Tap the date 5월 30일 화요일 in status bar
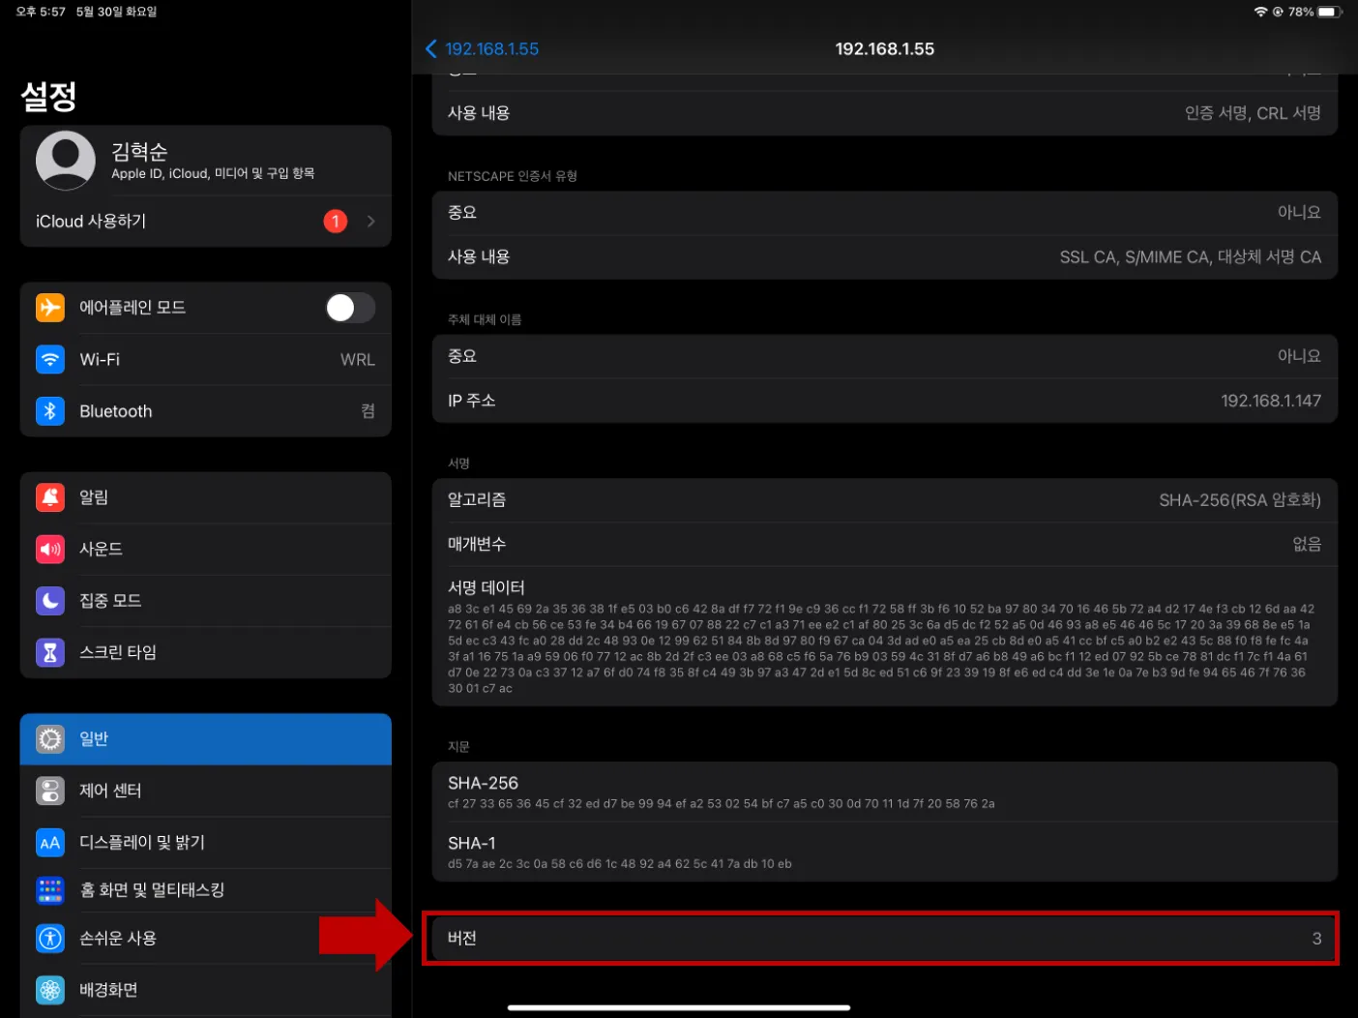 [116, 12]
